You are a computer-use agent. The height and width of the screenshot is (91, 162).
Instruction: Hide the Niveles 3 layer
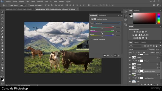[130, 61]
